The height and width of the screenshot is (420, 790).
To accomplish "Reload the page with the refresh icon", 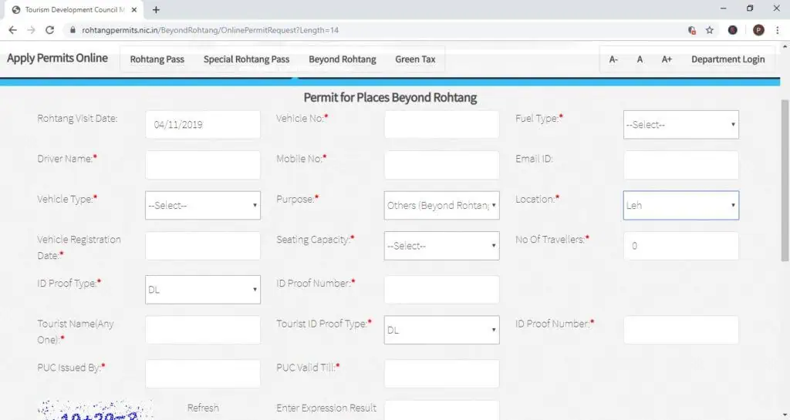I will click(x=49, y=30).
